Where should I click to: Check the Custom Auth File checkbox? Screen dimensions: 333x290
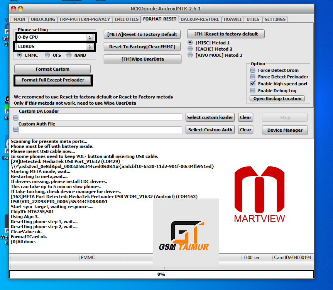click(x=15, y=129)
